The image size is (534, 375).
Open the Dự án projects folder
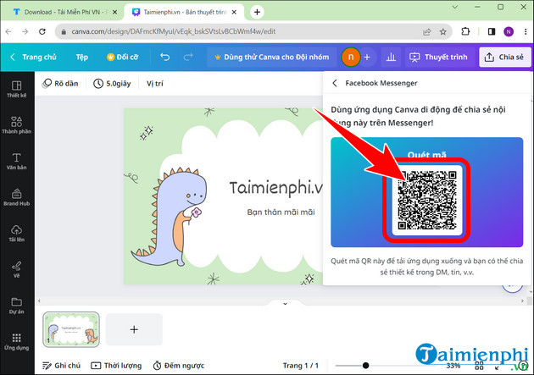click(x=16, y=306)
